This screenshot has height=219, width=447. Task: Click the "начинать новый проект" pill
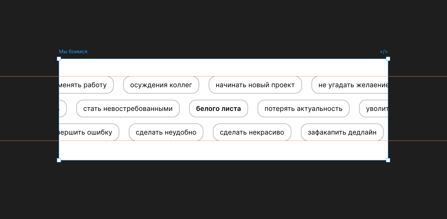(x=255, y=85)
